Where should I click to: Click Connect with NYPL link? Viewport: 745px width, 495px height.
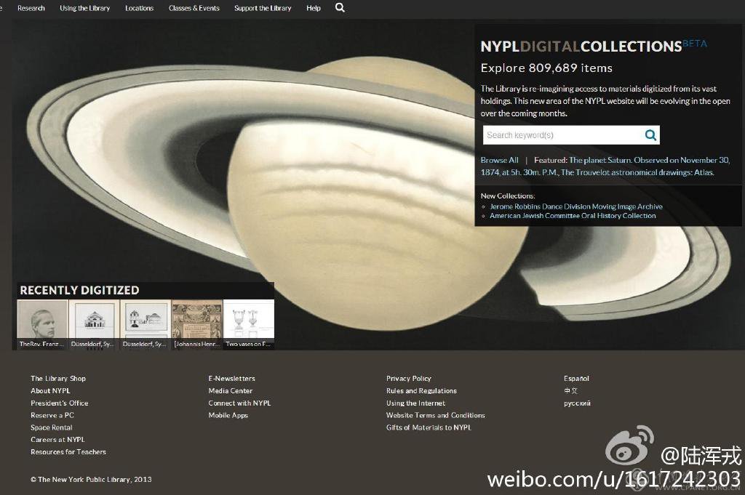pos(239,403)
